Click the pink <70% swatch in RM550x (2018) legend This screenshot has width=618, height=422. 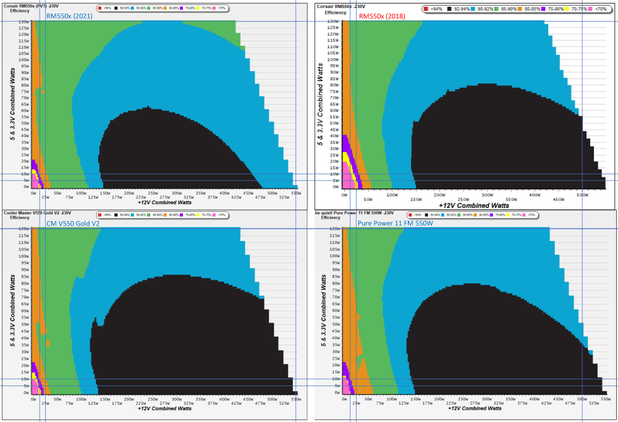(590, 9)
